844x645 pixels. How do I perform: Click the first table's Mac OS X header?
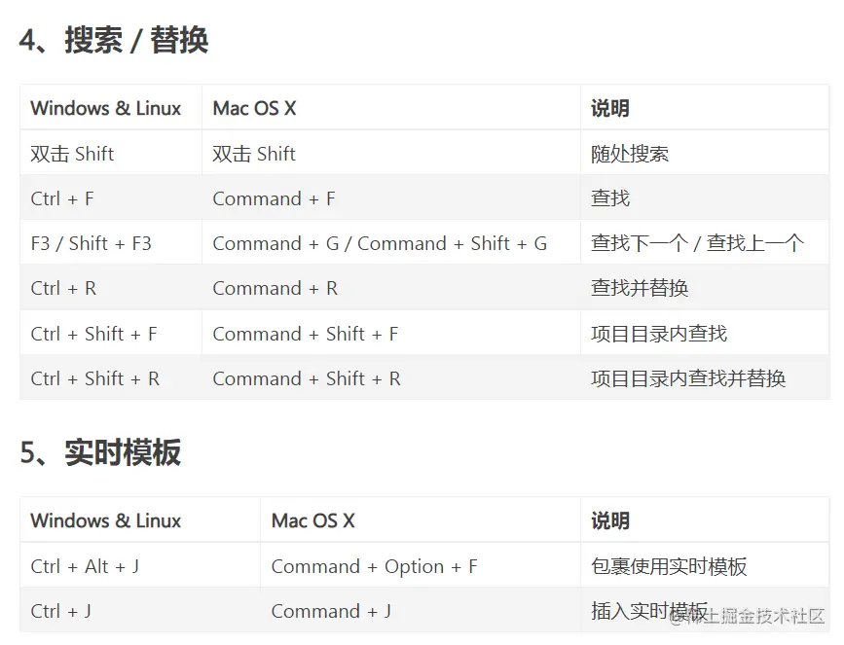[255, 108]
